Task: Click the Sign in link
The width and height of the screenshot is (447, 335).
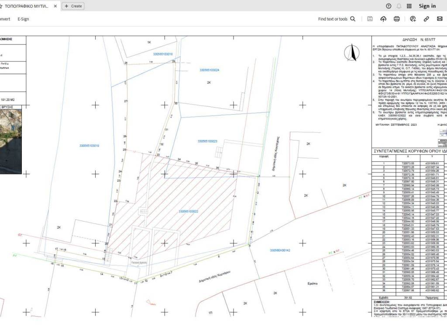Action: pyautogui.click(x=427, y=6)
